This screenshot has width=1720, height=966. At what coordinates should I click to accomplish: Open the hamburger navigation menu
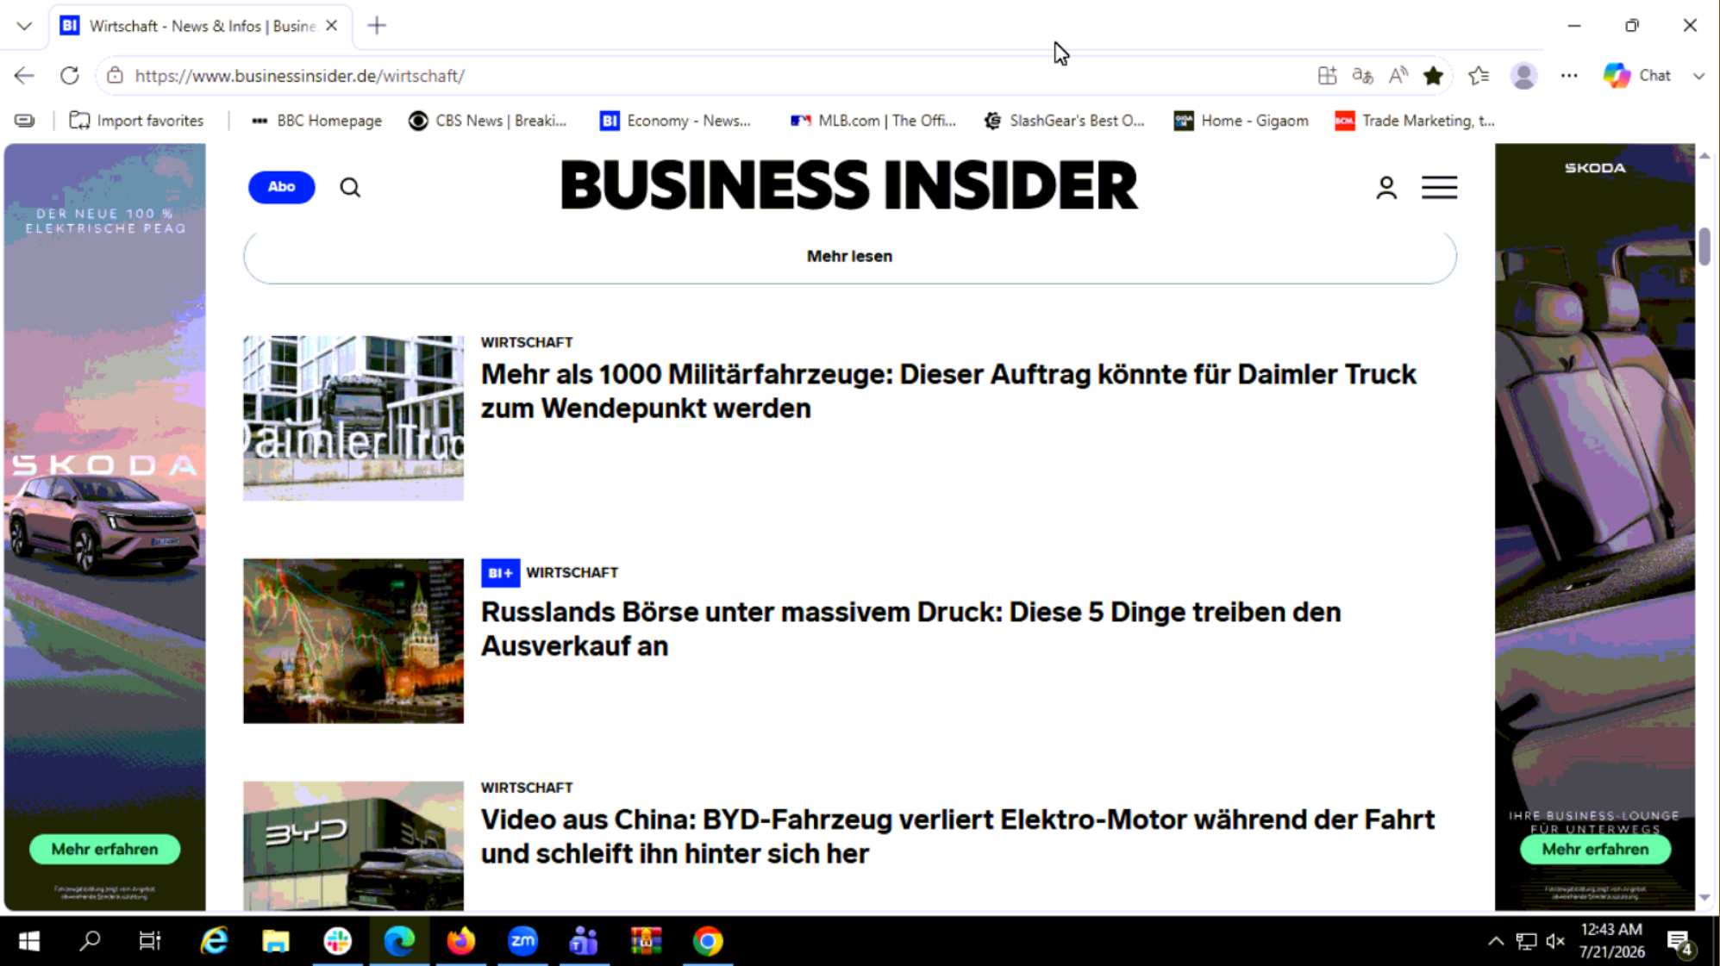click(x=1440, y=187)
